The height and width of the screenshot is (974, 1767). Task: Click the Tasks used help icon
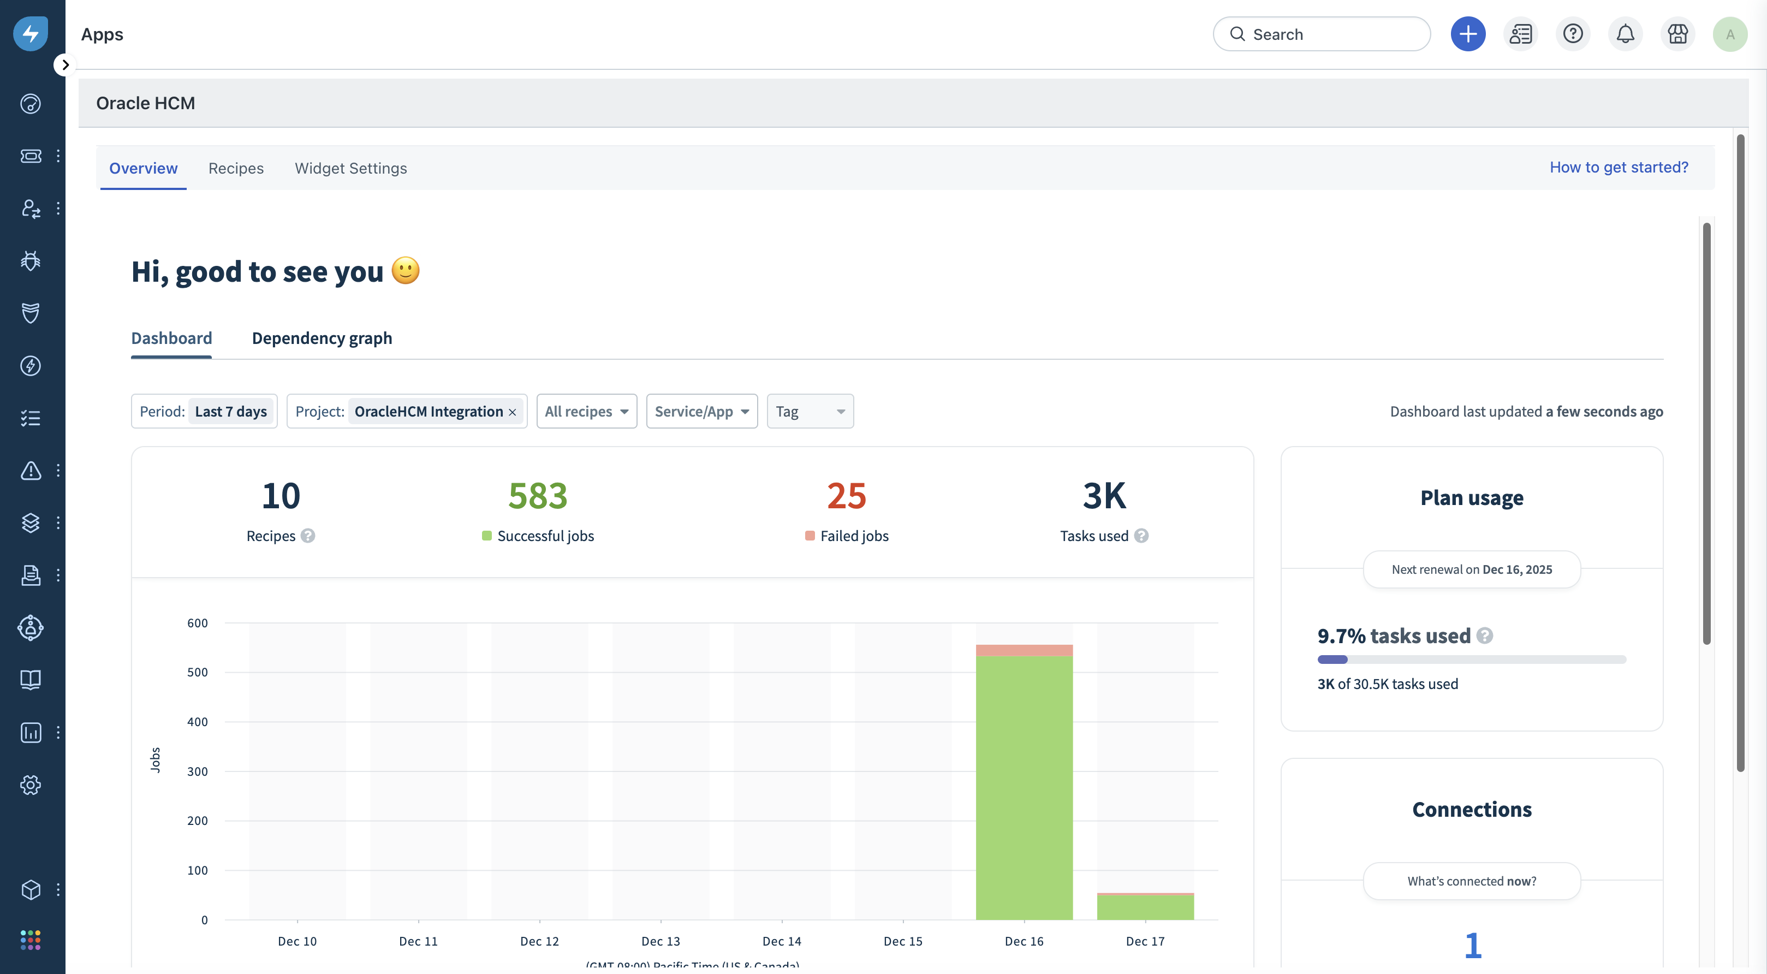point(1141,536)
